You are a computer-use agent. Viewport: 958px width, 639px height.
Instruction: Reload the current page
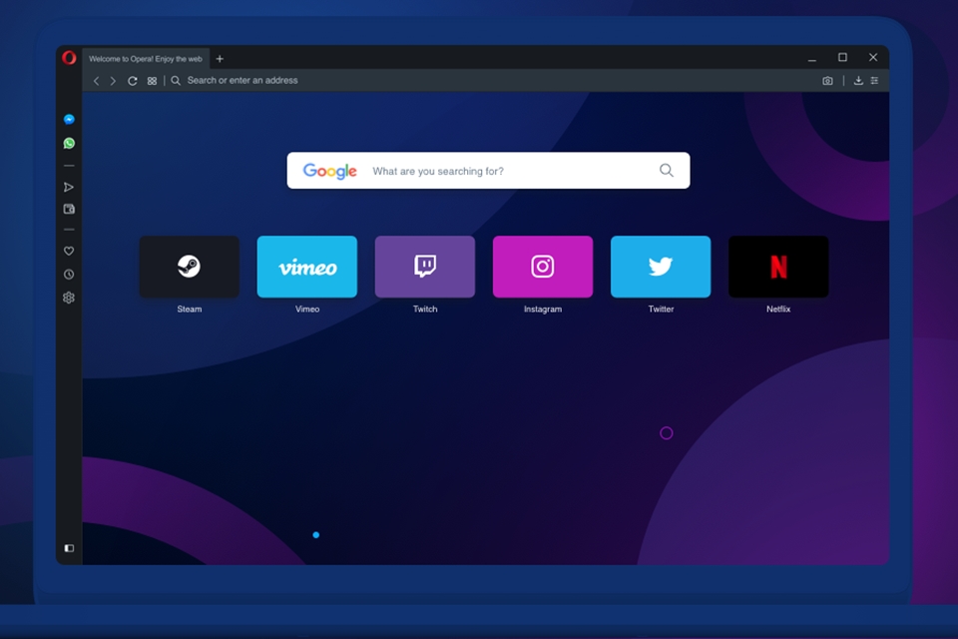point(133,80)
